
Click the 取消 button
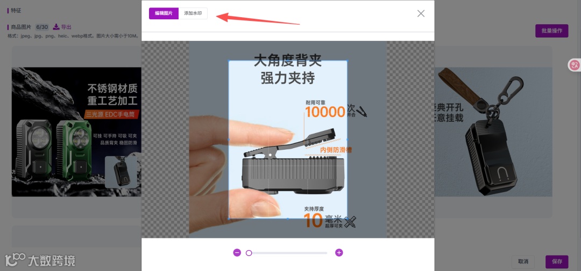[523, 262]
